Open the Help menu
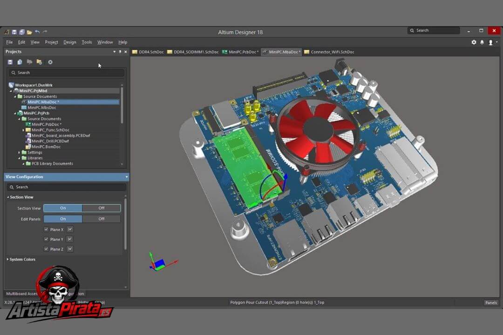This screenshot has height=335, width=503. 122,42
